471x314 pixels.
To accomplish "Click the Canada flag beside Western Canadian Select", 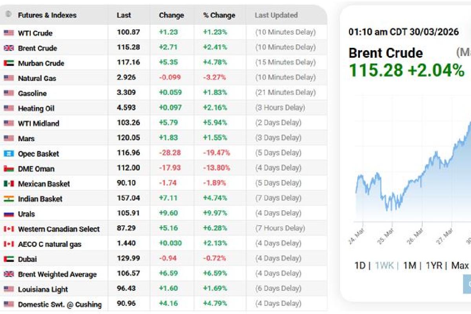I will pyautogui.click(x=9, y=229).
